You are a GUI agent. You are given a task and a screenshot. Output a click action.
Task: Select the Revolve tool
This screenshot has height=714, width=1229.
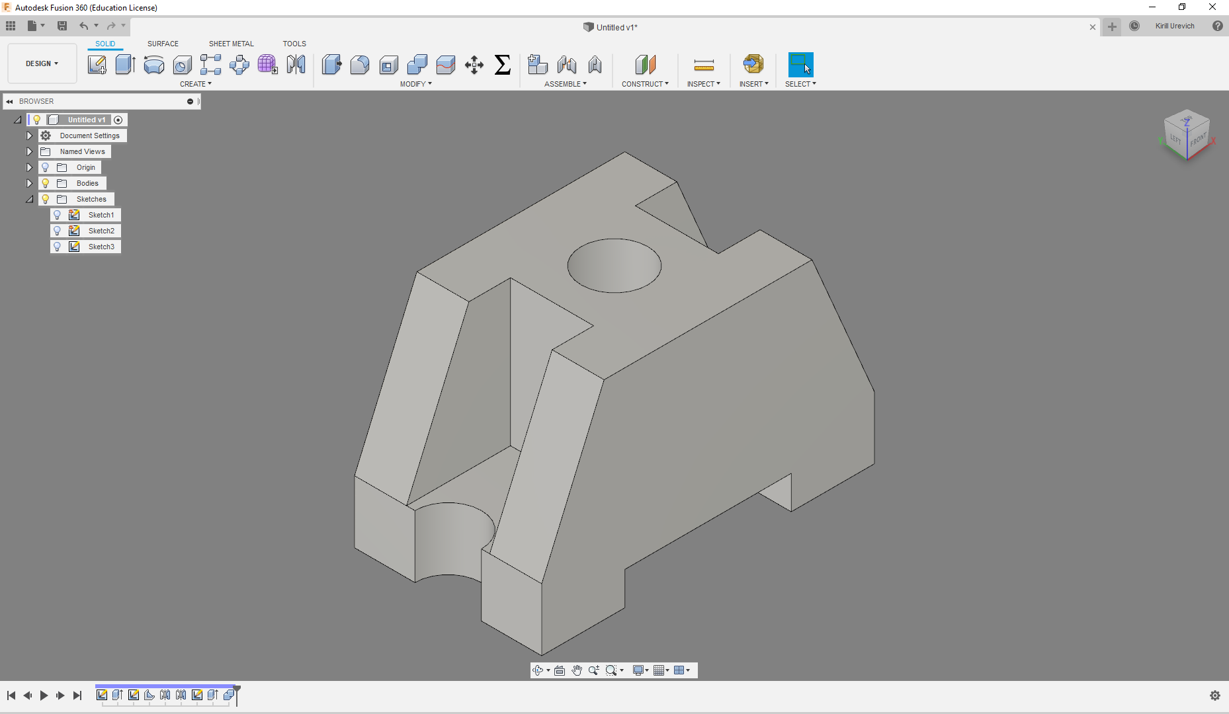click(153, 65)
